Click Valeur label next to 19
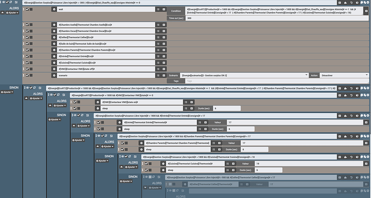Viewport: 371px width, 198px height. click(245, 163)
